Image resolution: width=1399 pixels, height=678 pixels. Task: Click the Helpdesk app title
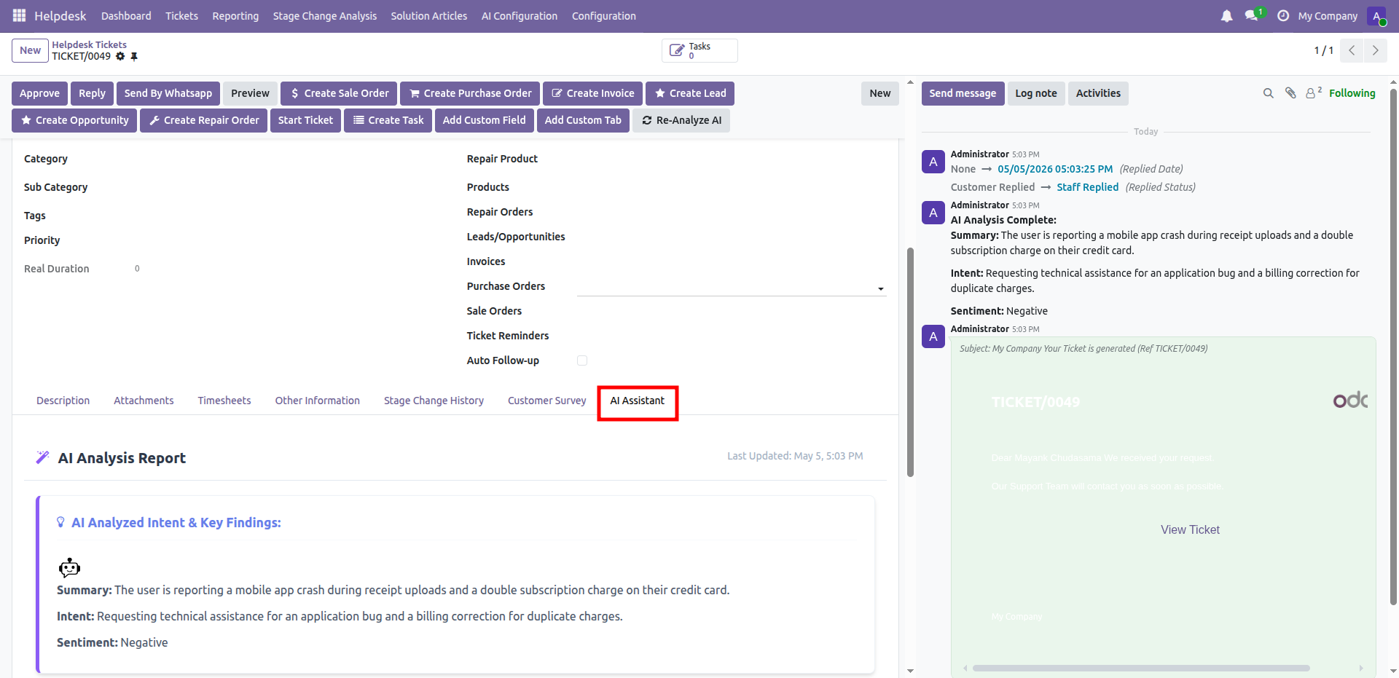click(60, 16)
